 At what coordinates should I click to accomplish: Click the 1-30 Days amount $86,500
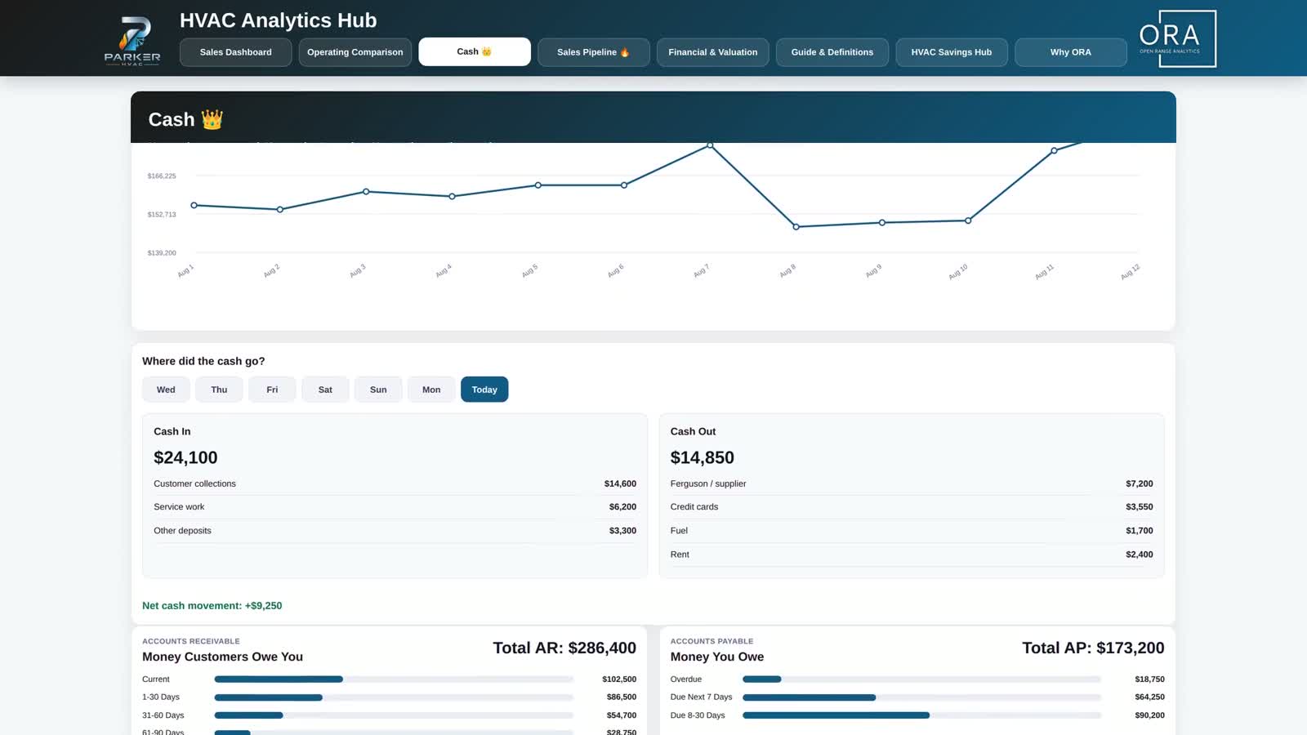pos(622,697)
